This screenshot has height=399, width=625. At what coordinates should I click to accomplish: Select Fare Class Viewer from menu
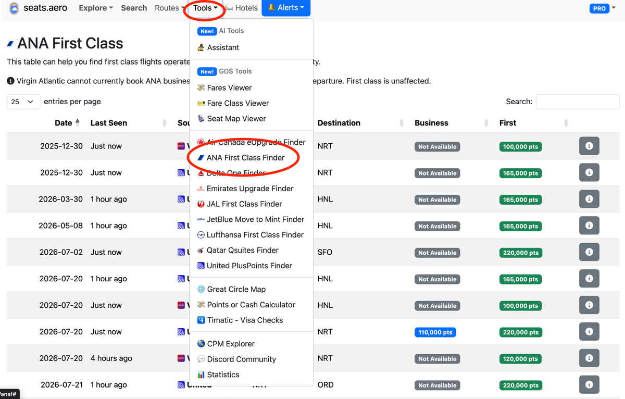point(233,103)
